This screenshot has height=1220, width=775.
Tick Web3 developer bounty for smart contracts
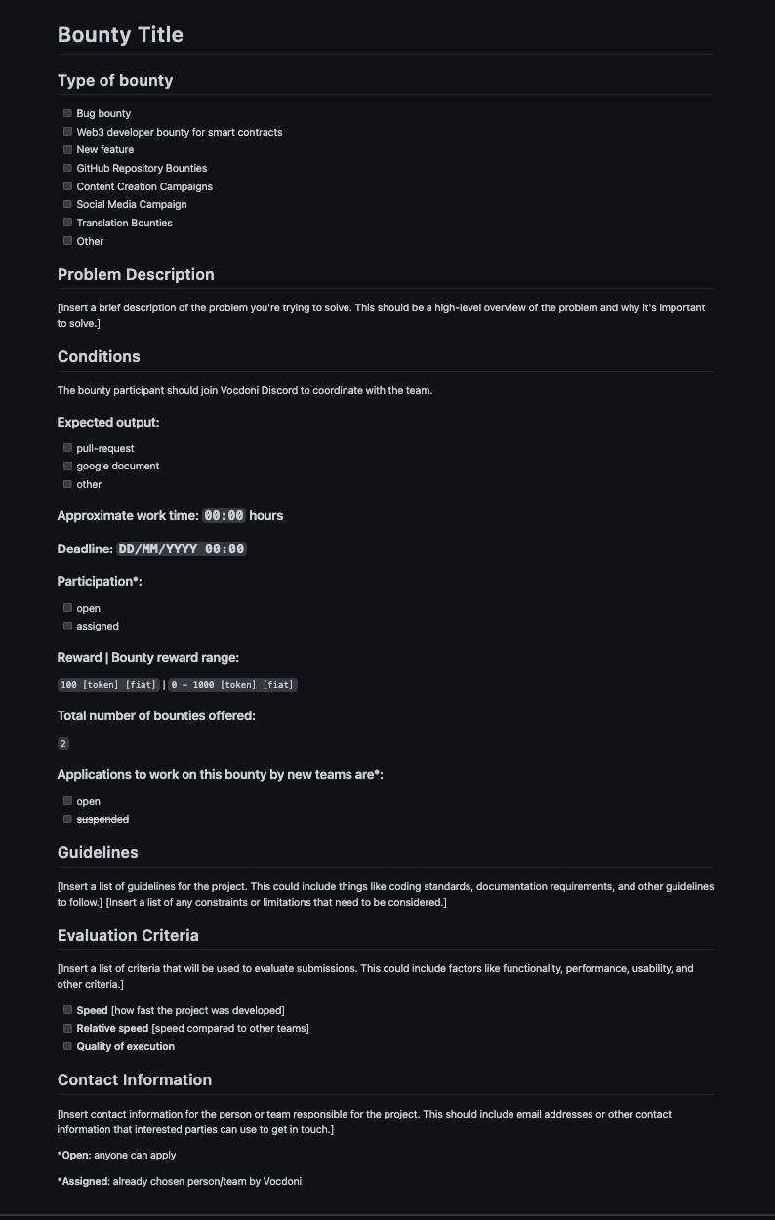click(x=68, y=132)
